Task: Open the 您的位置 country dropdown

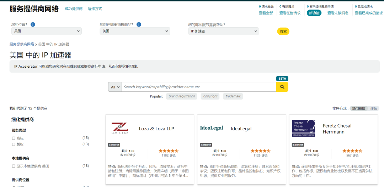Action: point(47,31)
